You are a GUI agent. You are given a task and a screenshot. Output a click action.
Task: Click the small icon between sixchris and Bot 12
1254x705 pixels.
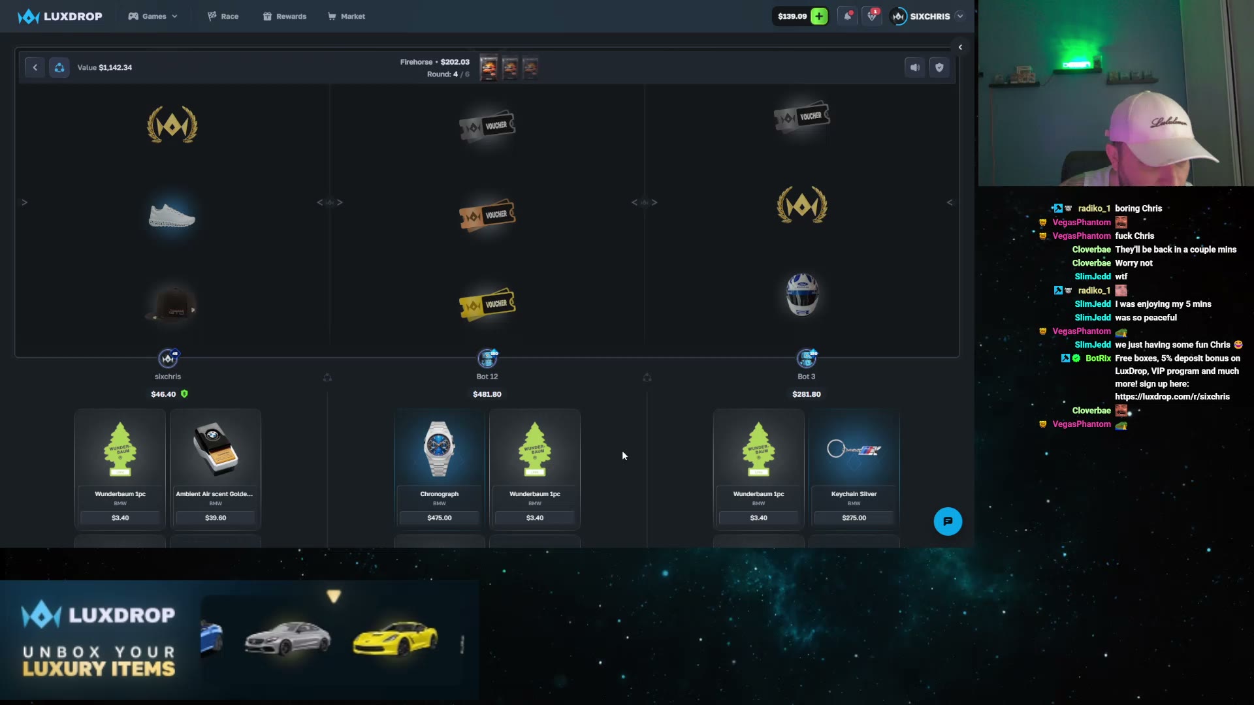[327, 377]
